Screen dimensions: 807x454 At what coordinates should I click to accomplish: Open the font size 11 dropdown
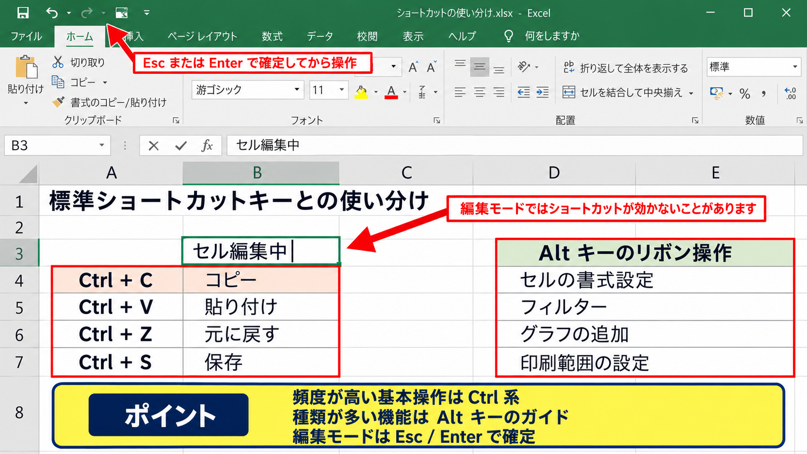341,90
